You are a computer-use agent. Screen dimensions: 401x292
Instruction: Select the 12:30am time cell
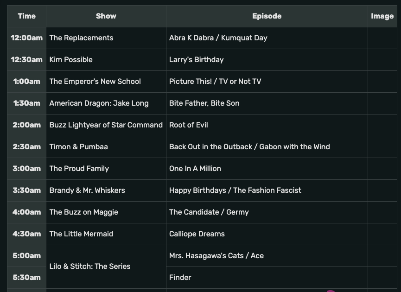(x=26, y=60)
